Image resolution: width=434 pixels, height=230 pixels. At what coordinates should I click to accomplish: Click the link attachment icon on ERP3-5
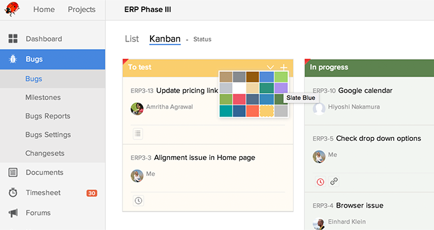pos(334,182)
